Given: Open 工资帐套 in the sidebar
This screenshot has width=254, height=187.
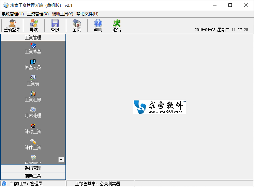Looking at the screenshot, I should pos(33,48).
